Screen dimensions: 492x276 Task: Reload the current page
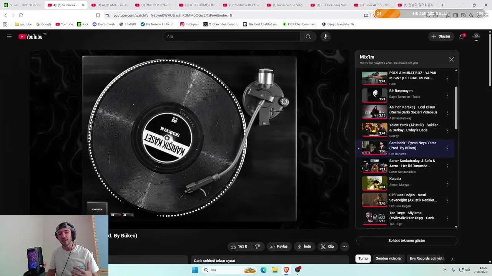point(21,15)
